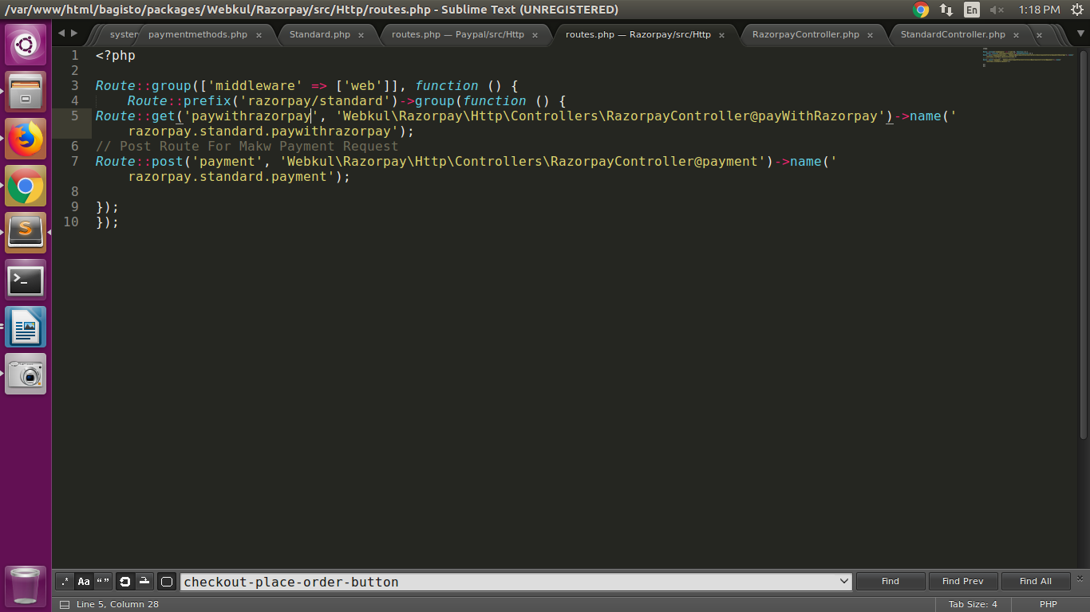Click 'razorpay/standard' prefix string
The height and width of the screenshot is (612, 1090).
(315, 100)
